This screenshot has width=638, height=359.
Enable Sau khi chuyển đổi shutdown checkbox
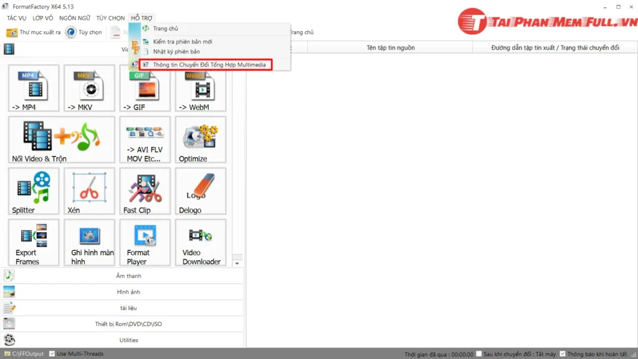[x=478, y=354]
